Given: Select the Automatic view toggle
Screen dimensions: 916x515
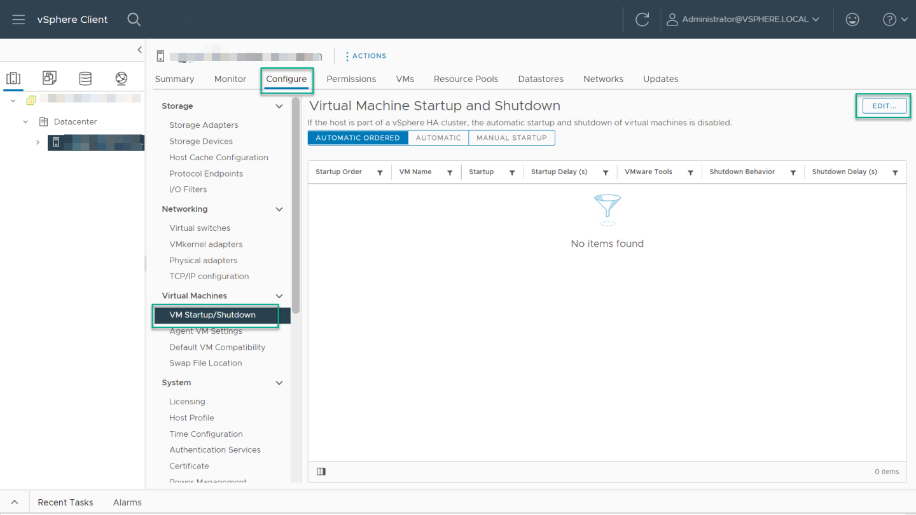Looking at the screenshot, I should [438, 138].
